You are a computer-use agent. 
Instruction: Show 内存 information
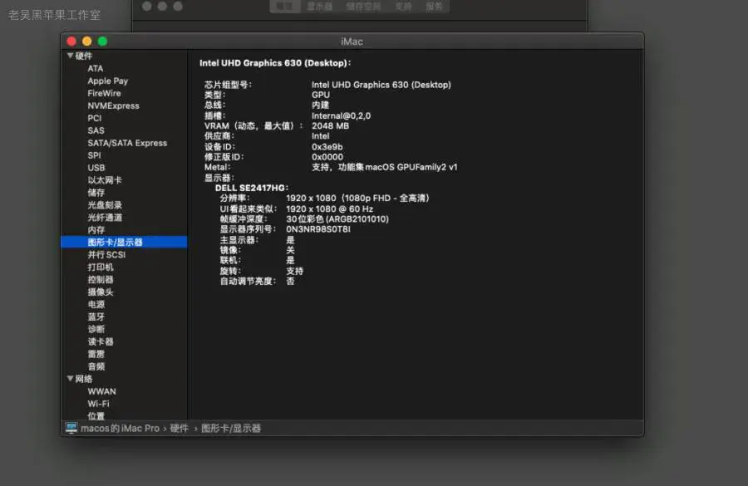(96, 230)
